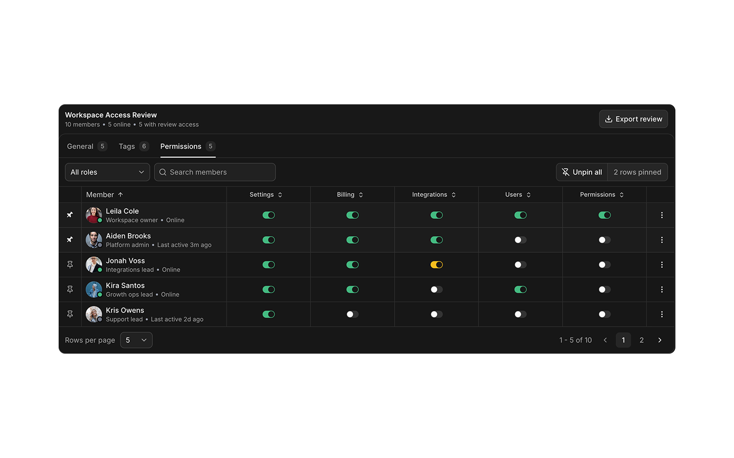
Task: Enable Integrations access for Kira Santos
Action: [436, 290]
